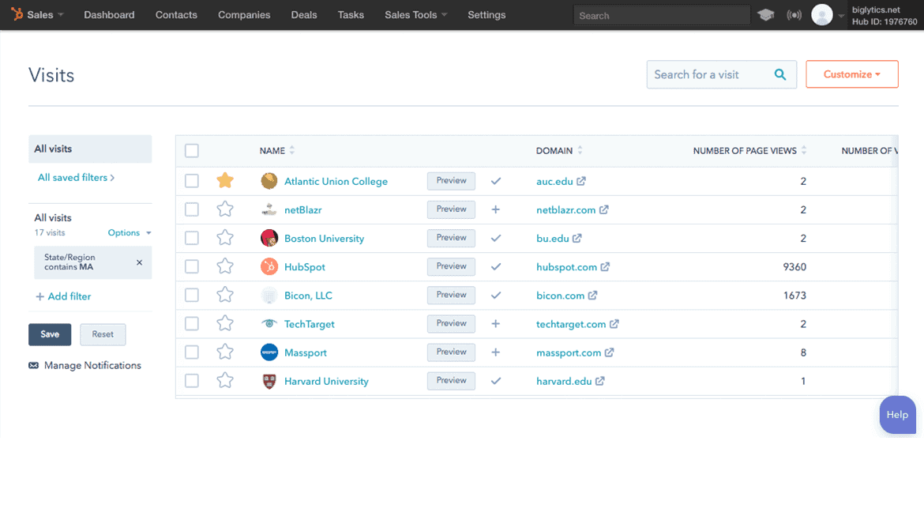Check the TechTarget row checkbox
This screenshot has width=924, height=520.
click(192, 324)
